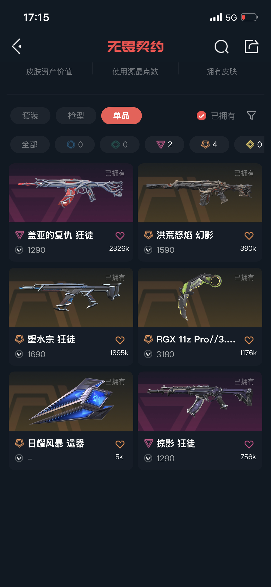This screenshot has width=271, height=587.
Task: Open the funnel filter icon
Action: [251, 115]
